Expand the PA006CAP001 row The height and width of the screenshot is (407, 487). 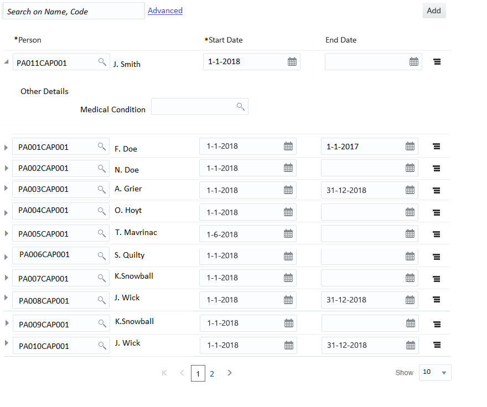[6, 257]
